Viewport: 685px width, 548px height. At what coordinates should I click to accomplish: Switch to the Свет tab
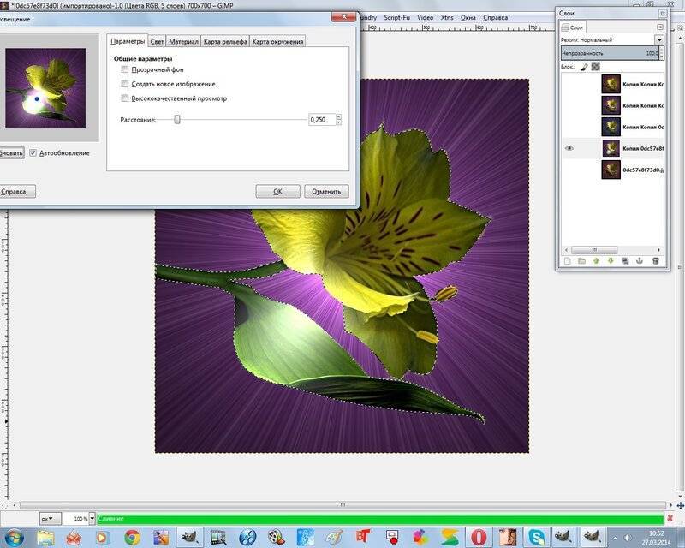point(157,41)
